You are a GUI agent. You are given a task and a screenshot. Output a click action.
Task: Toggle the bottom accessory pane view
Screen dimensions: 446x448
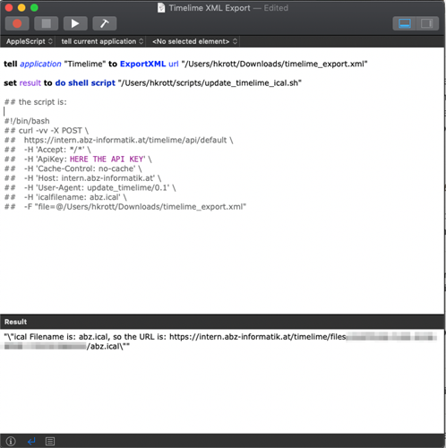(405, 23)
